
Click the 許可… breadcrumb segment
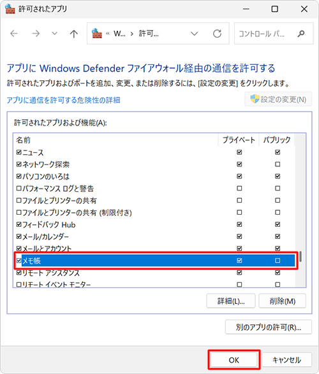(x=149, y=34)
